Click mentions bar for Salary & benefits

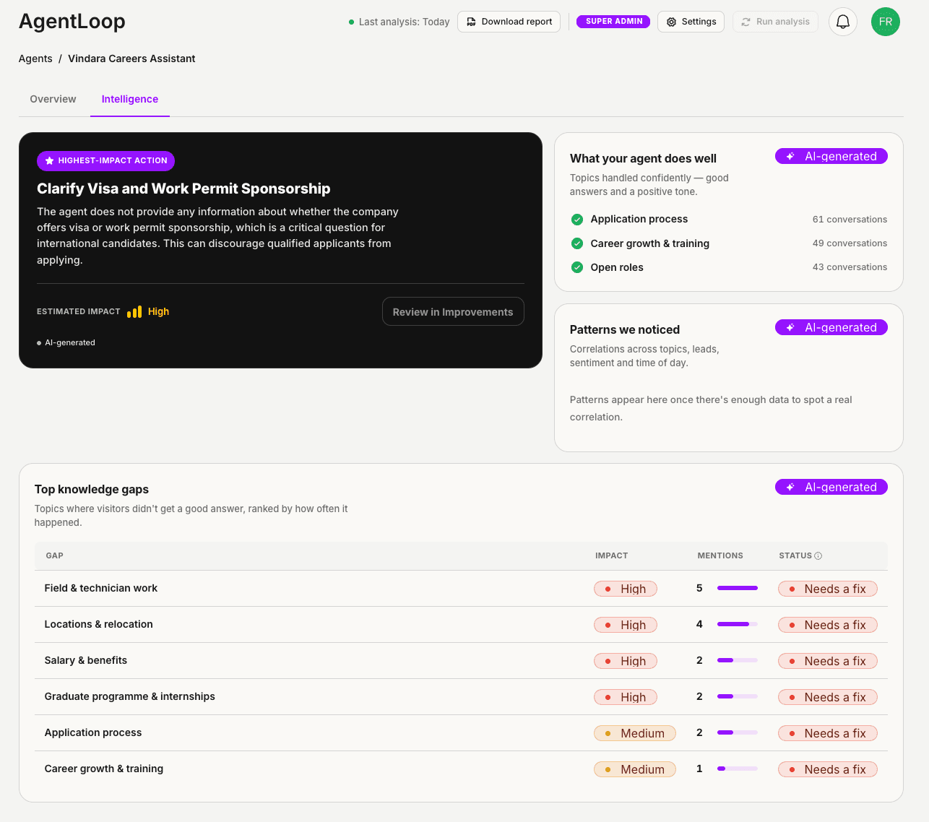tap(738, 660)
